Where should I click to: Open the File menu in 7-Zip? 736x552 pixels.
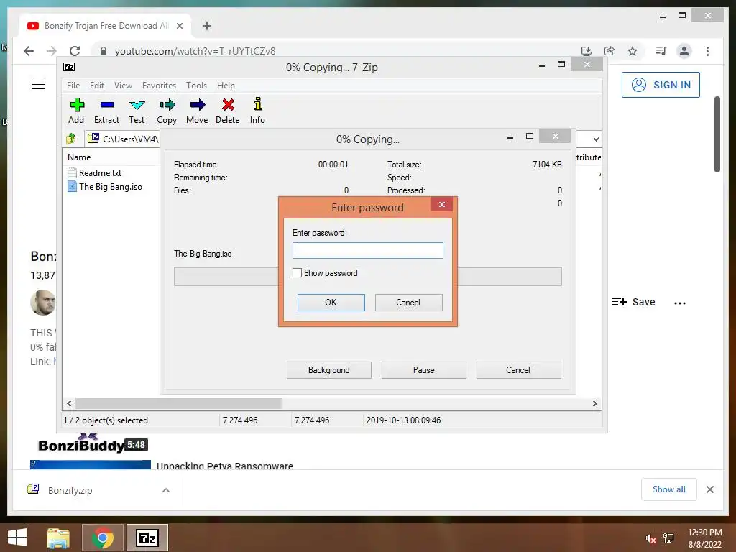pos(73,86)
